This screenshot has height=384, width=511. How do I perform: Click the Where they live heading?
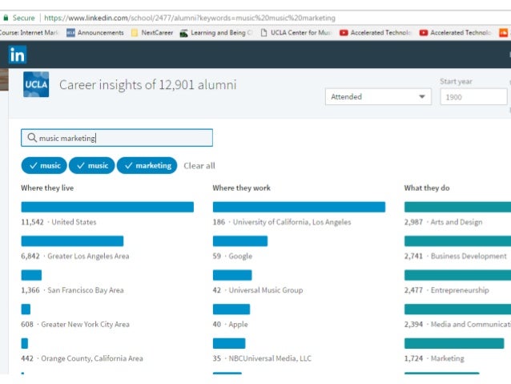[x=47, y=188]
